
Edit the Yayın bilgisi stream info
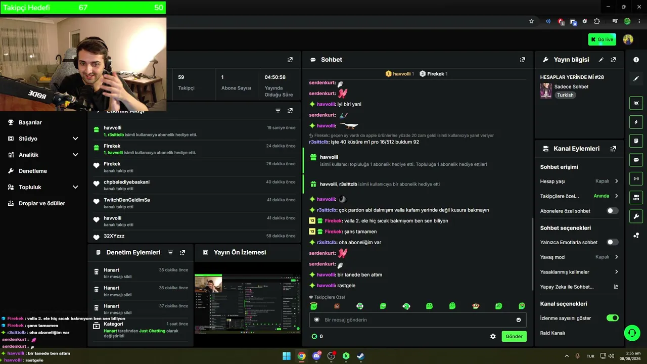coord(601,60)
